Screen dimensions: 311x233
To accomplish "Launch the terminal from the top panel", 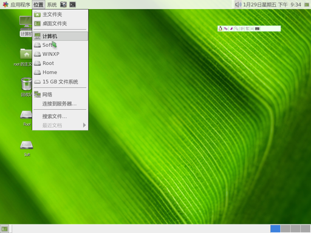I will (x=72, y=4).
